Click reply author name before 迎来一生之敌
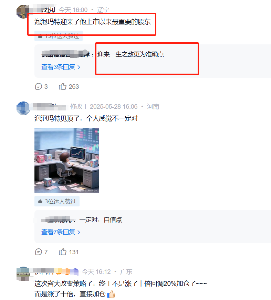The width and height of the screenshot is (271, 300). (65, 54)
